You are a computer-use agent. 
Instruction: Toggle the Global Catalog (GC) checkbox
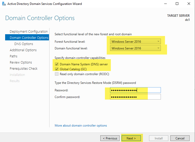pos(57,69)
